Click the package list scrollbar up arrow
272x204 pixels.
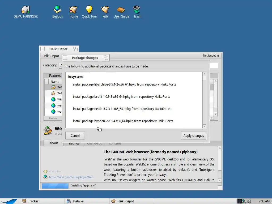pos(215,81)
